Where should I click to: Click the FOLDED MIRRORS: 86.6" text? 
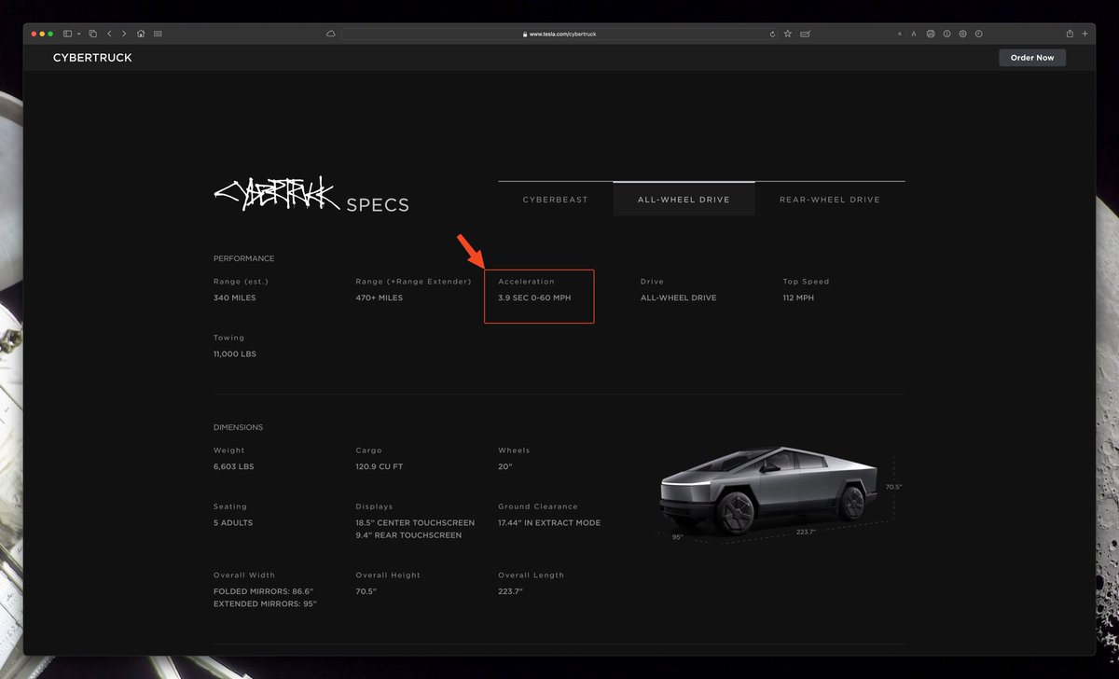click(x=264, y=592)
